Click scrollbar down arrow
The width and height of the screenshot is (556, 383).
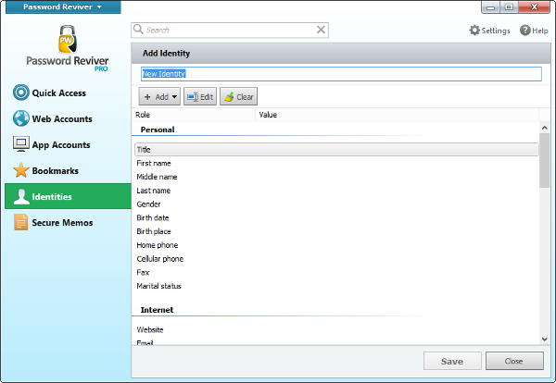[x=545, y=340]
